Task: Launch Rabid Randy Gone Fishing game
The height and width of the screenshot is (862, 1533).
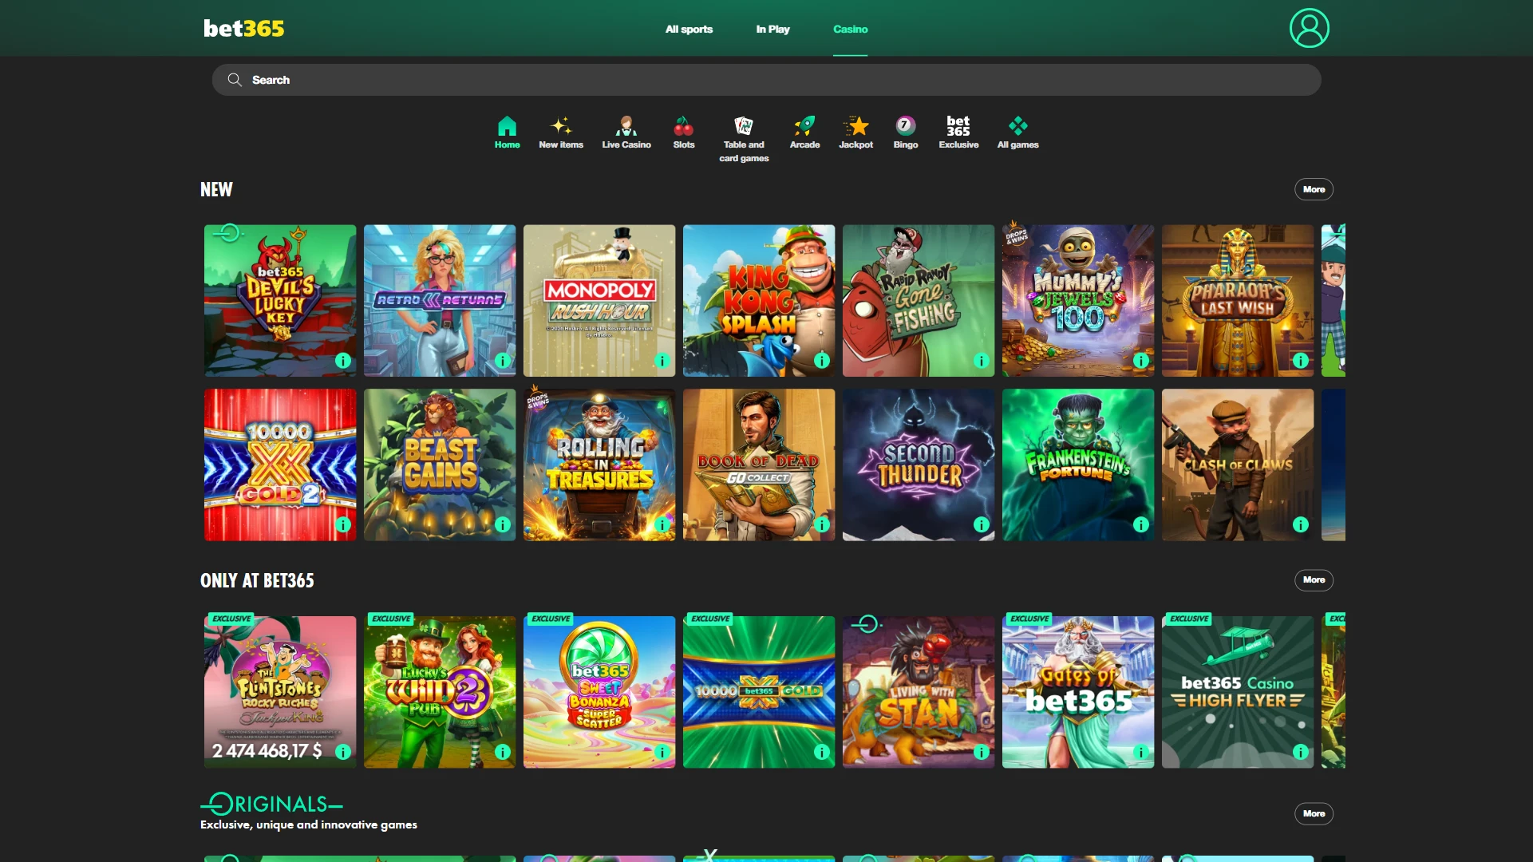Action: pyautogui.click(x=919, y=300)
